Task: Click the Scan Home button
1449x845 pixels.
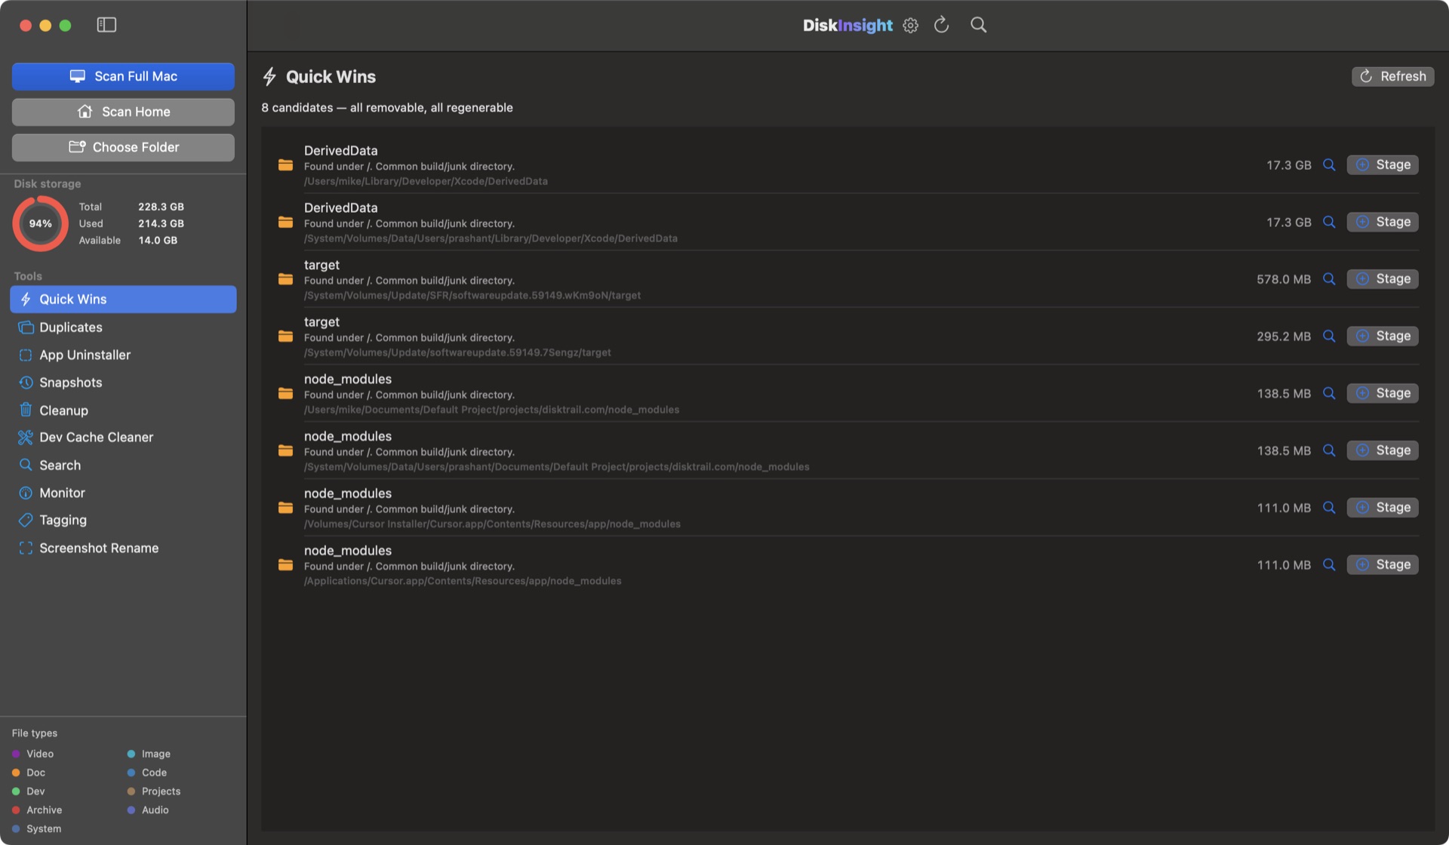Action: pyautogui.click(x=123, y=112)
